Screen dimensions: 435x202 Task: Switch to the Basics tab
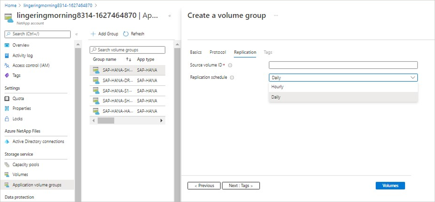coord(196,52)
